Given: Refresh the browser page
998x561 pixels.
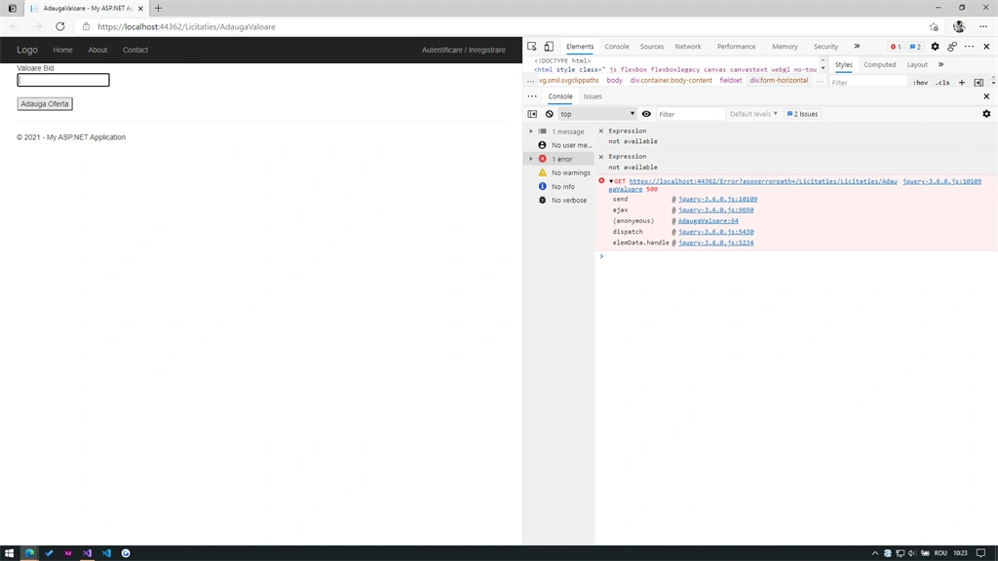Looking at the screenshot, I should [59, 26].
